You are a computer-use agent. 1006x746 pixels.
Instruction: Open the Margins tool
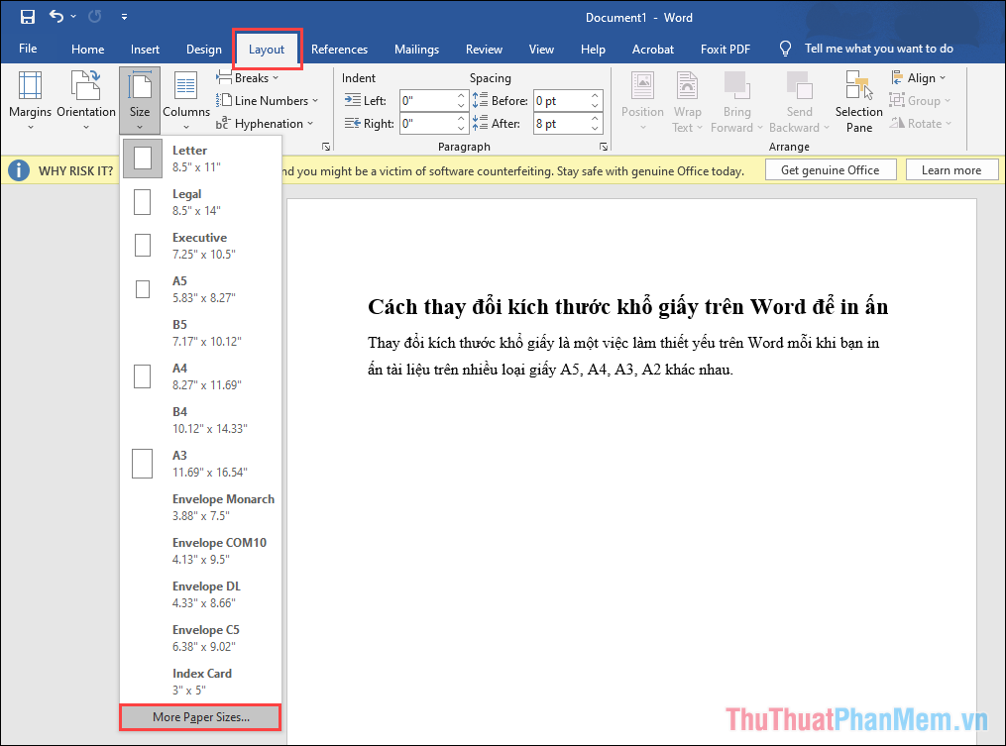[x=30, y=100]
